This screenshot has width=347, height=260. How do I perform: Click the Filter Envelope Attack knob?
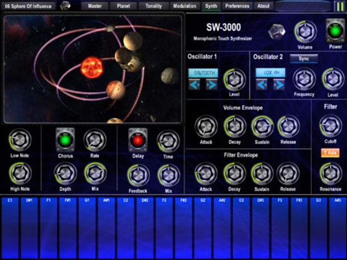tap(206, 174)
